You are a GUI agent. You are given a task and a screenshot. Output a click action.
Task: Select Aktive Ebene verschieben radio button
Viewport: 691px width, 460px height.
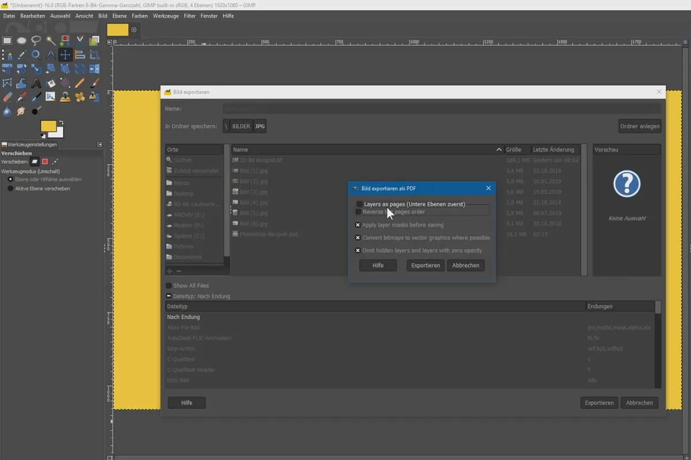tap(10, 189)
